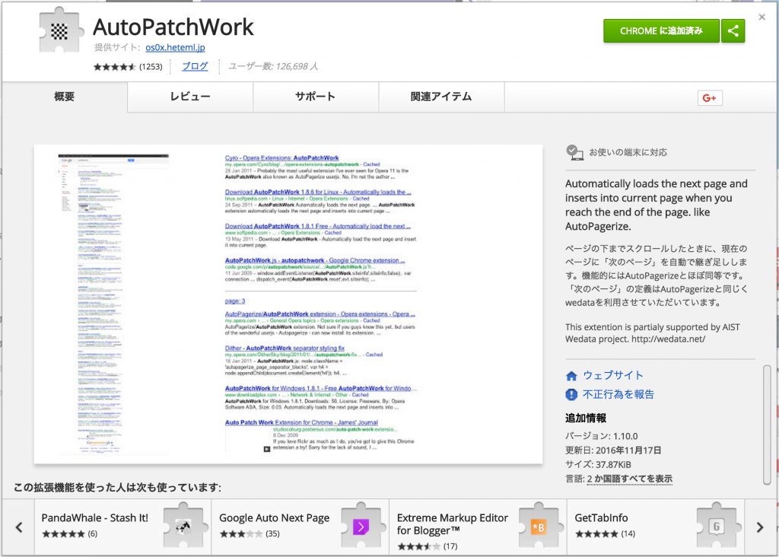
Task: Click the description panel vertical scrollbar
Action: click(x=767, y=425)
